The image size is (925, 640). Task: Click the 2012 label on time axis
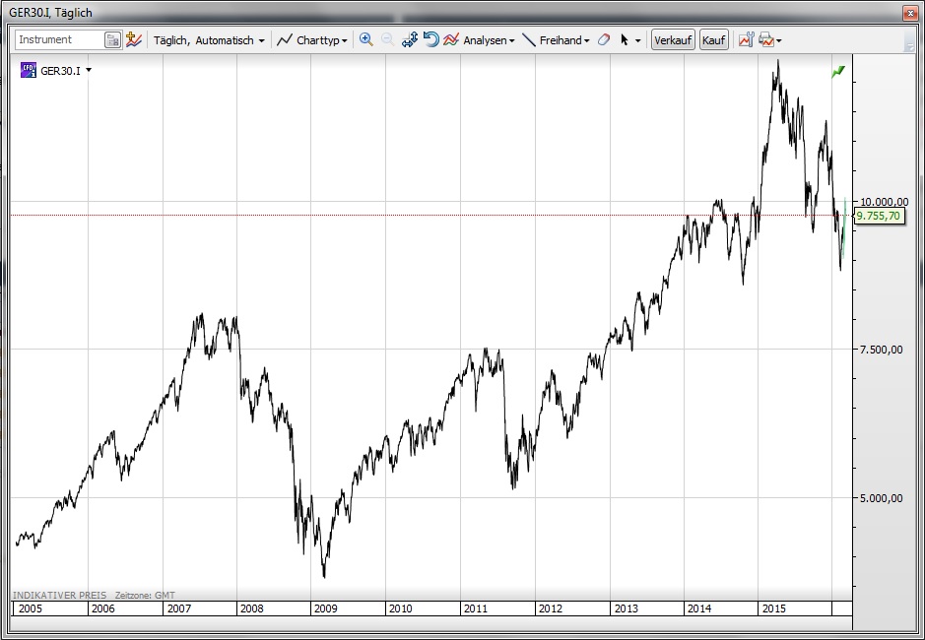pyautogui.click(x=551, y=608)
